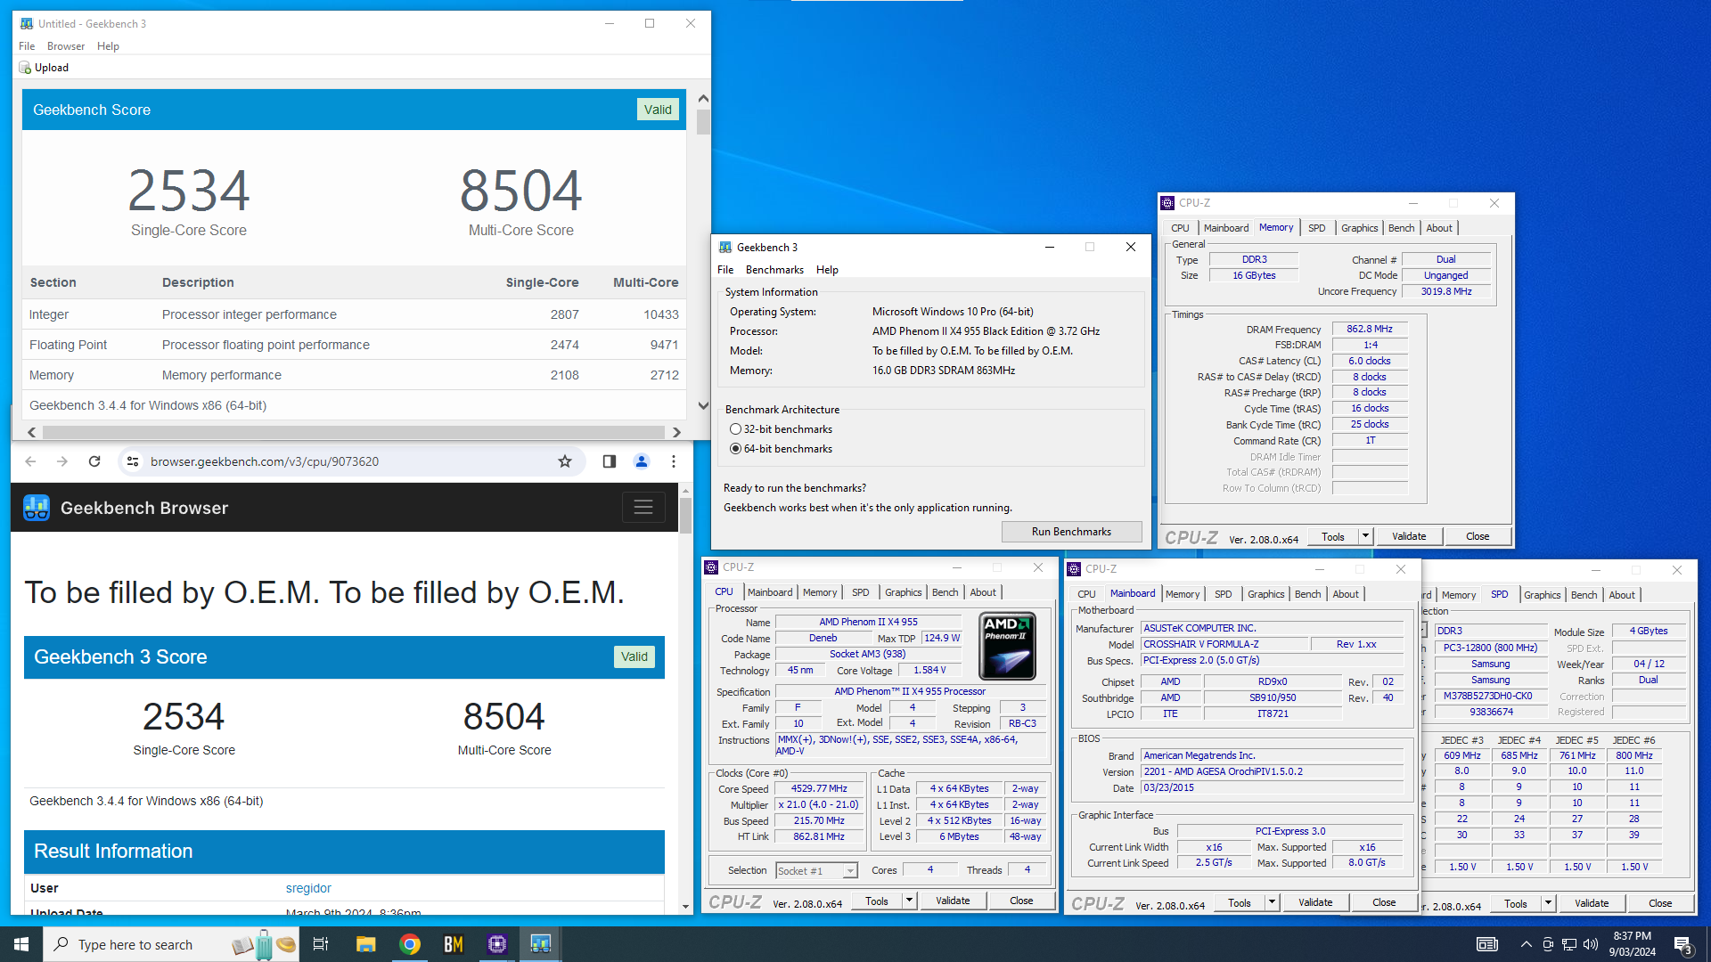Screen dimensions: 1711x962
Task: Click the Upload icon in Geekbench 3 toolbar
Action: click(25, 68)
